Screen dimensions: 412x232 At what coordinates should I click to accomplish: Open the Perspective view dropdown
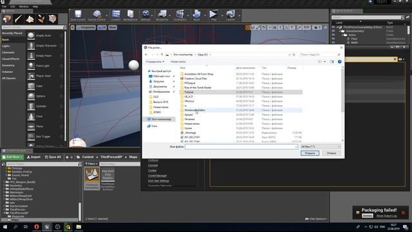[86, 27]
